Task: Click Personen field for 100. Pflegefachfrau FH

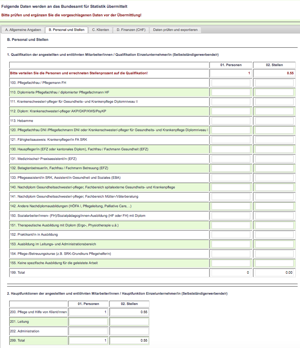Action: (231, 83)
